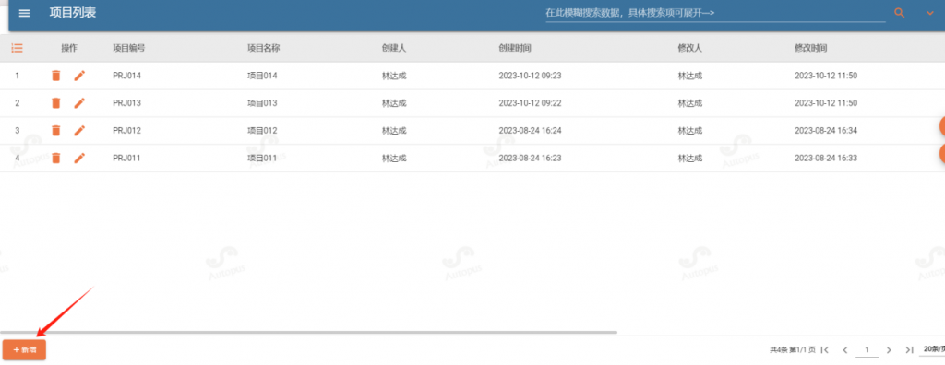Go to the first page

coord(825,349)
